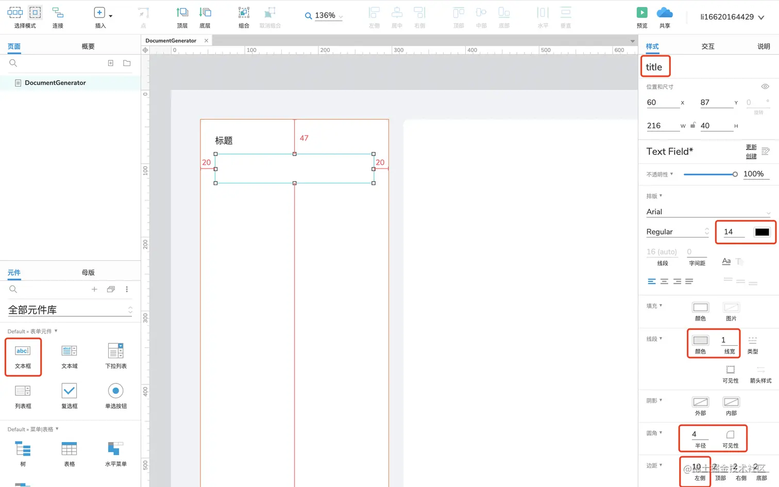This screenshot has height=487, width=779.
Task: Click the 顶层 bring to front icon
Action: click(182, 12)
